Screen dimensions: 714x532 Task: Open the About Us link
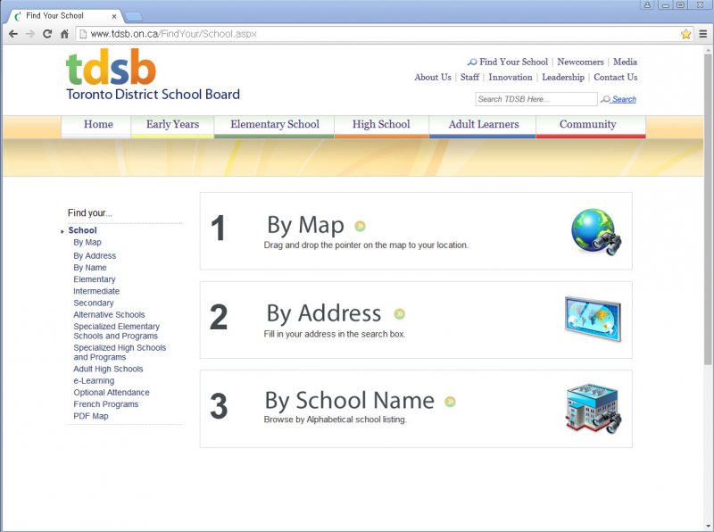click(x=433, y=78)
